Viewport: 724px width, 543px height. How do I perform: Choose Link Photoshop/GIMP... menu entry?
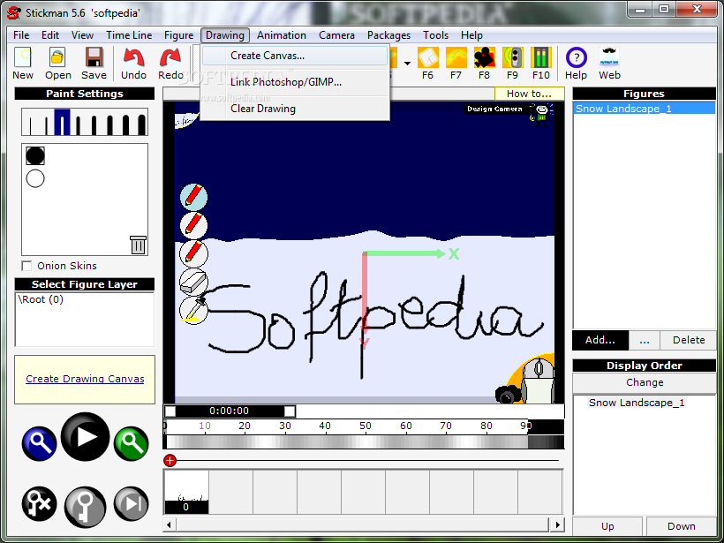click(295, 82)
